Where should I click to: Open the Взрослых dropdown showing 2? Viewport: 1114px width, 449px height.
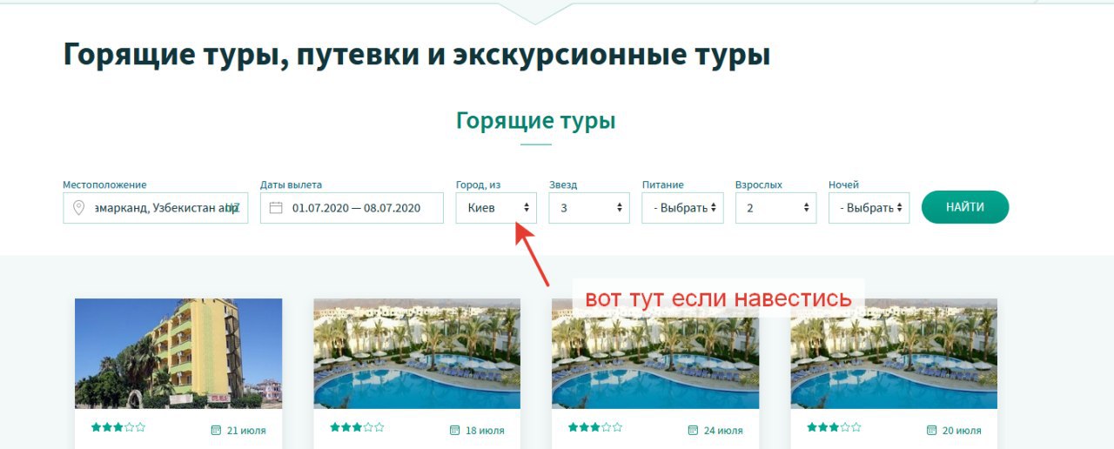775,207
